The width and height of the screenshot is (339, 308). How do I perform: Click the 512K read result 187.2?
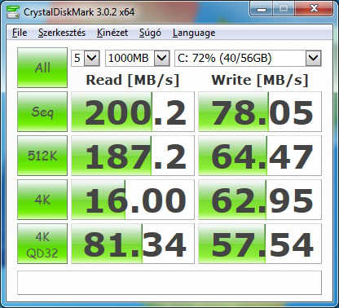click(133, 156)
